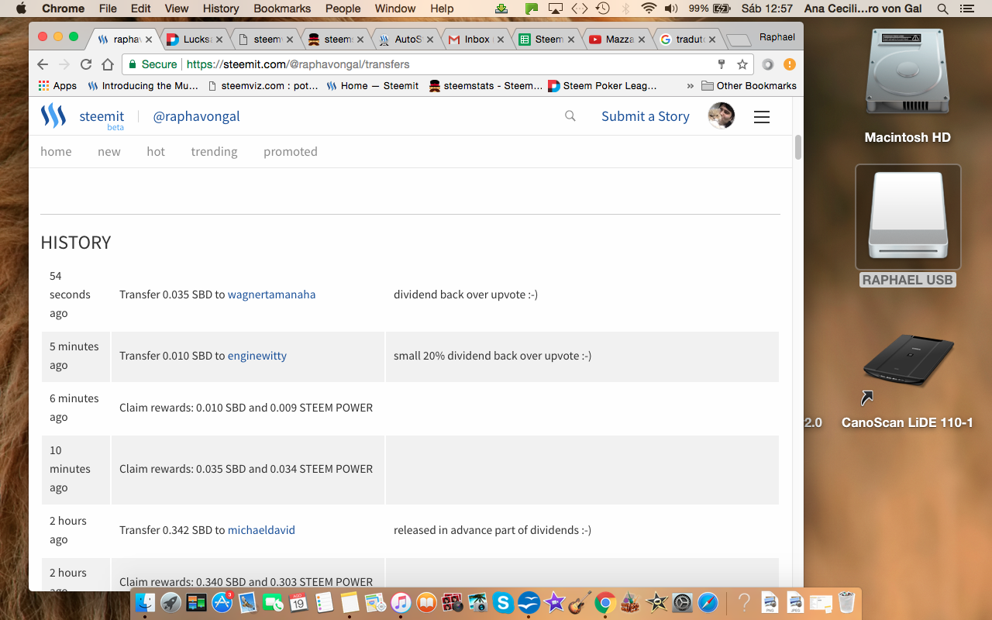Open iMovie in the Dock
Screen dimensions: 992x620
click(x=554, y=602)
